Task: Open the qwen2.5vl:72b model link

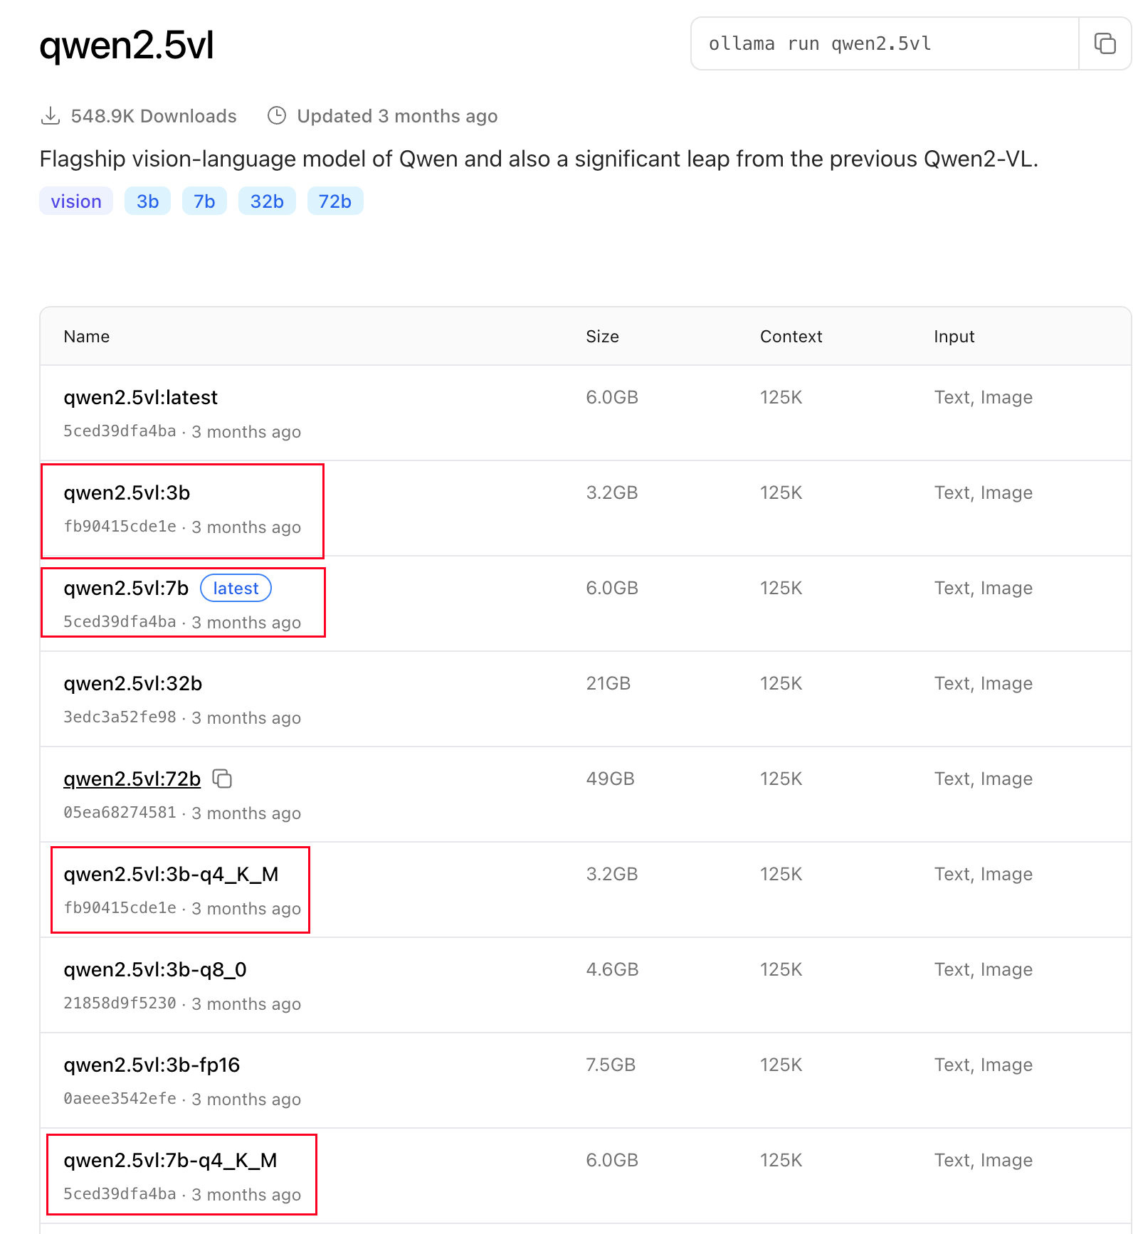Action: [132, 779]
